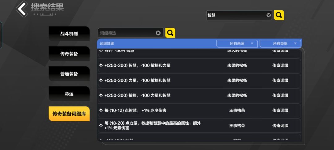Switch to the 普通装备 tab
The width and height of the screenshot is (334, 150).
pyautogui.click(x=69, y=74)
